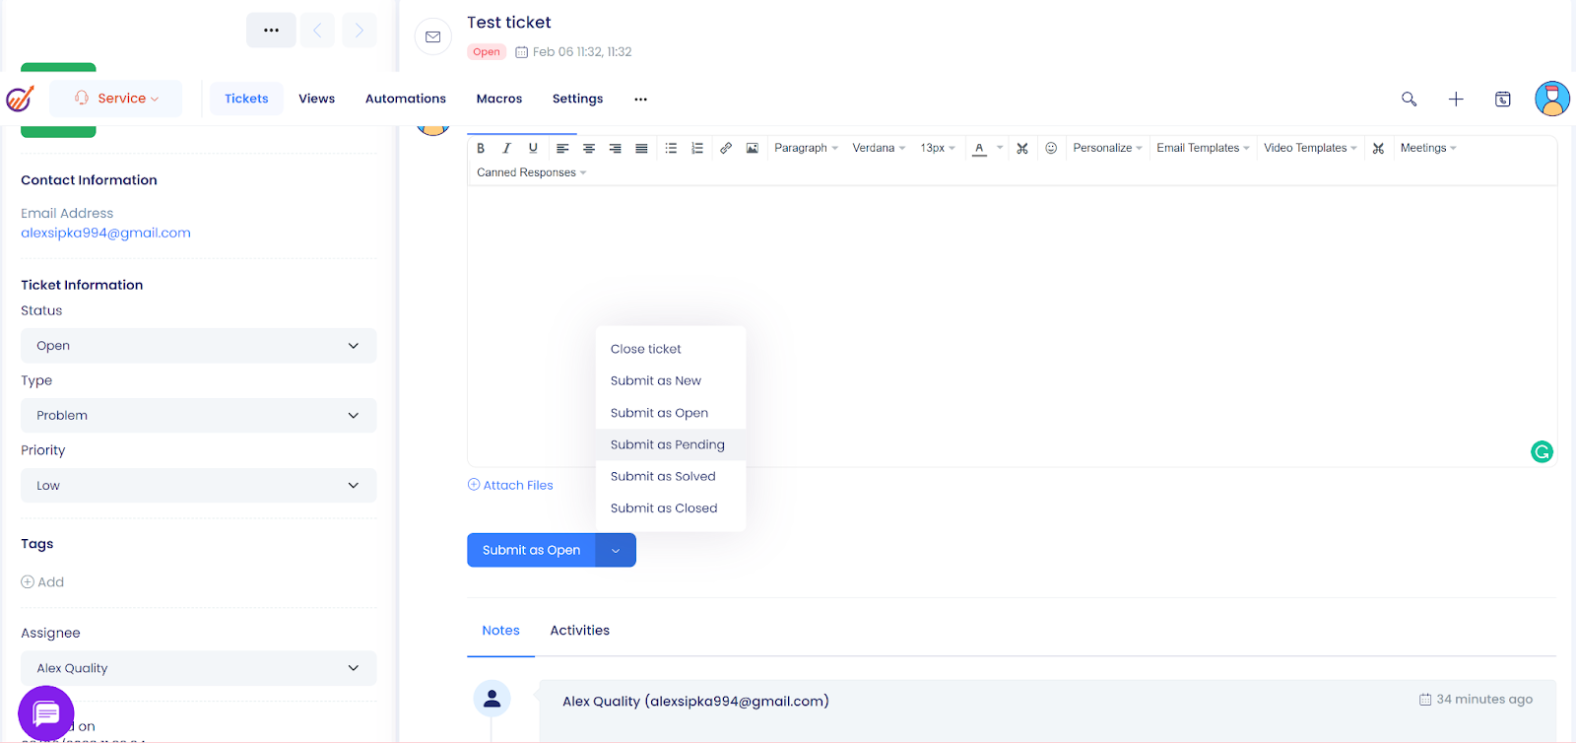Click the bulleted list icon
1576x743 pixels.
(671, 148)
